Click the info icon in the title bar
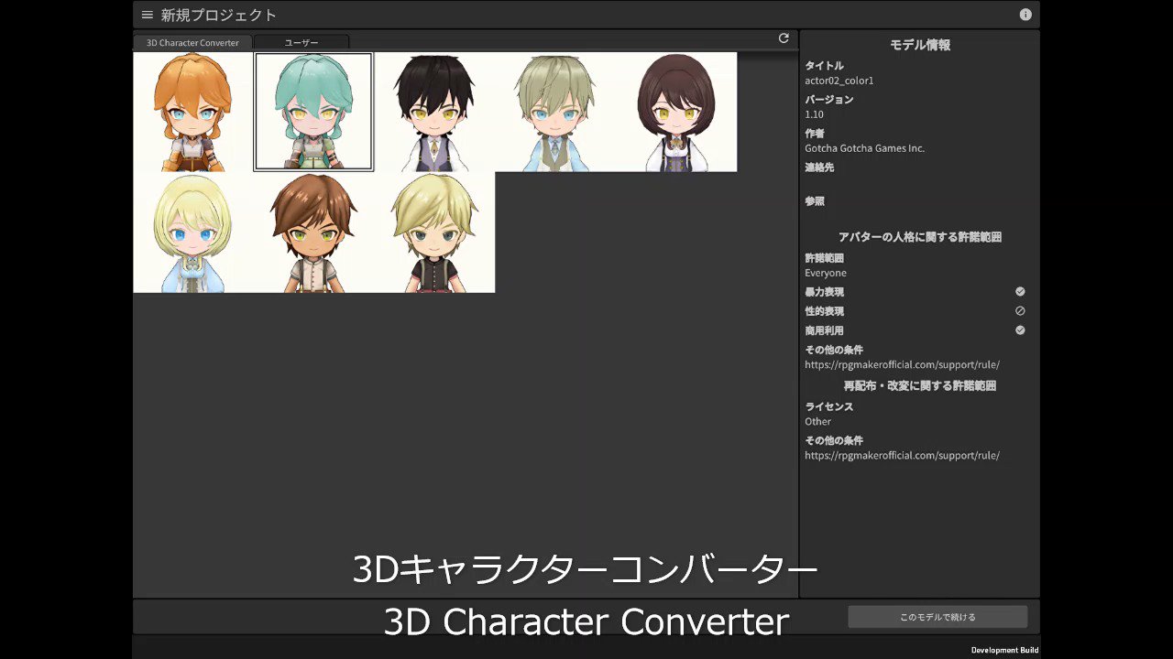This screenshot has width=1173, height=659. pyautogui.click(x=1025, y=15)
